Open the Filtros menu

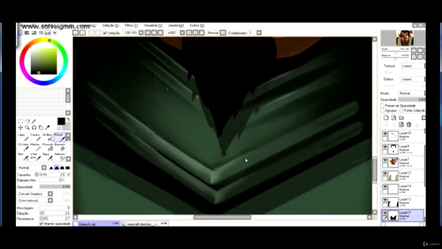coord(131,26)
